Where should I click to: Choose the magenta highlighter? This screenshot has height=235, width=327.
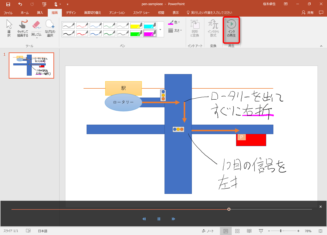pos(150,33)
